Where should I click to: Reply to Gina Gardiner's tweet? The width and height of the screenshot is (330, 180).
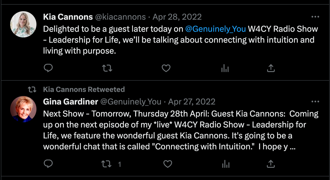[48, 164]
